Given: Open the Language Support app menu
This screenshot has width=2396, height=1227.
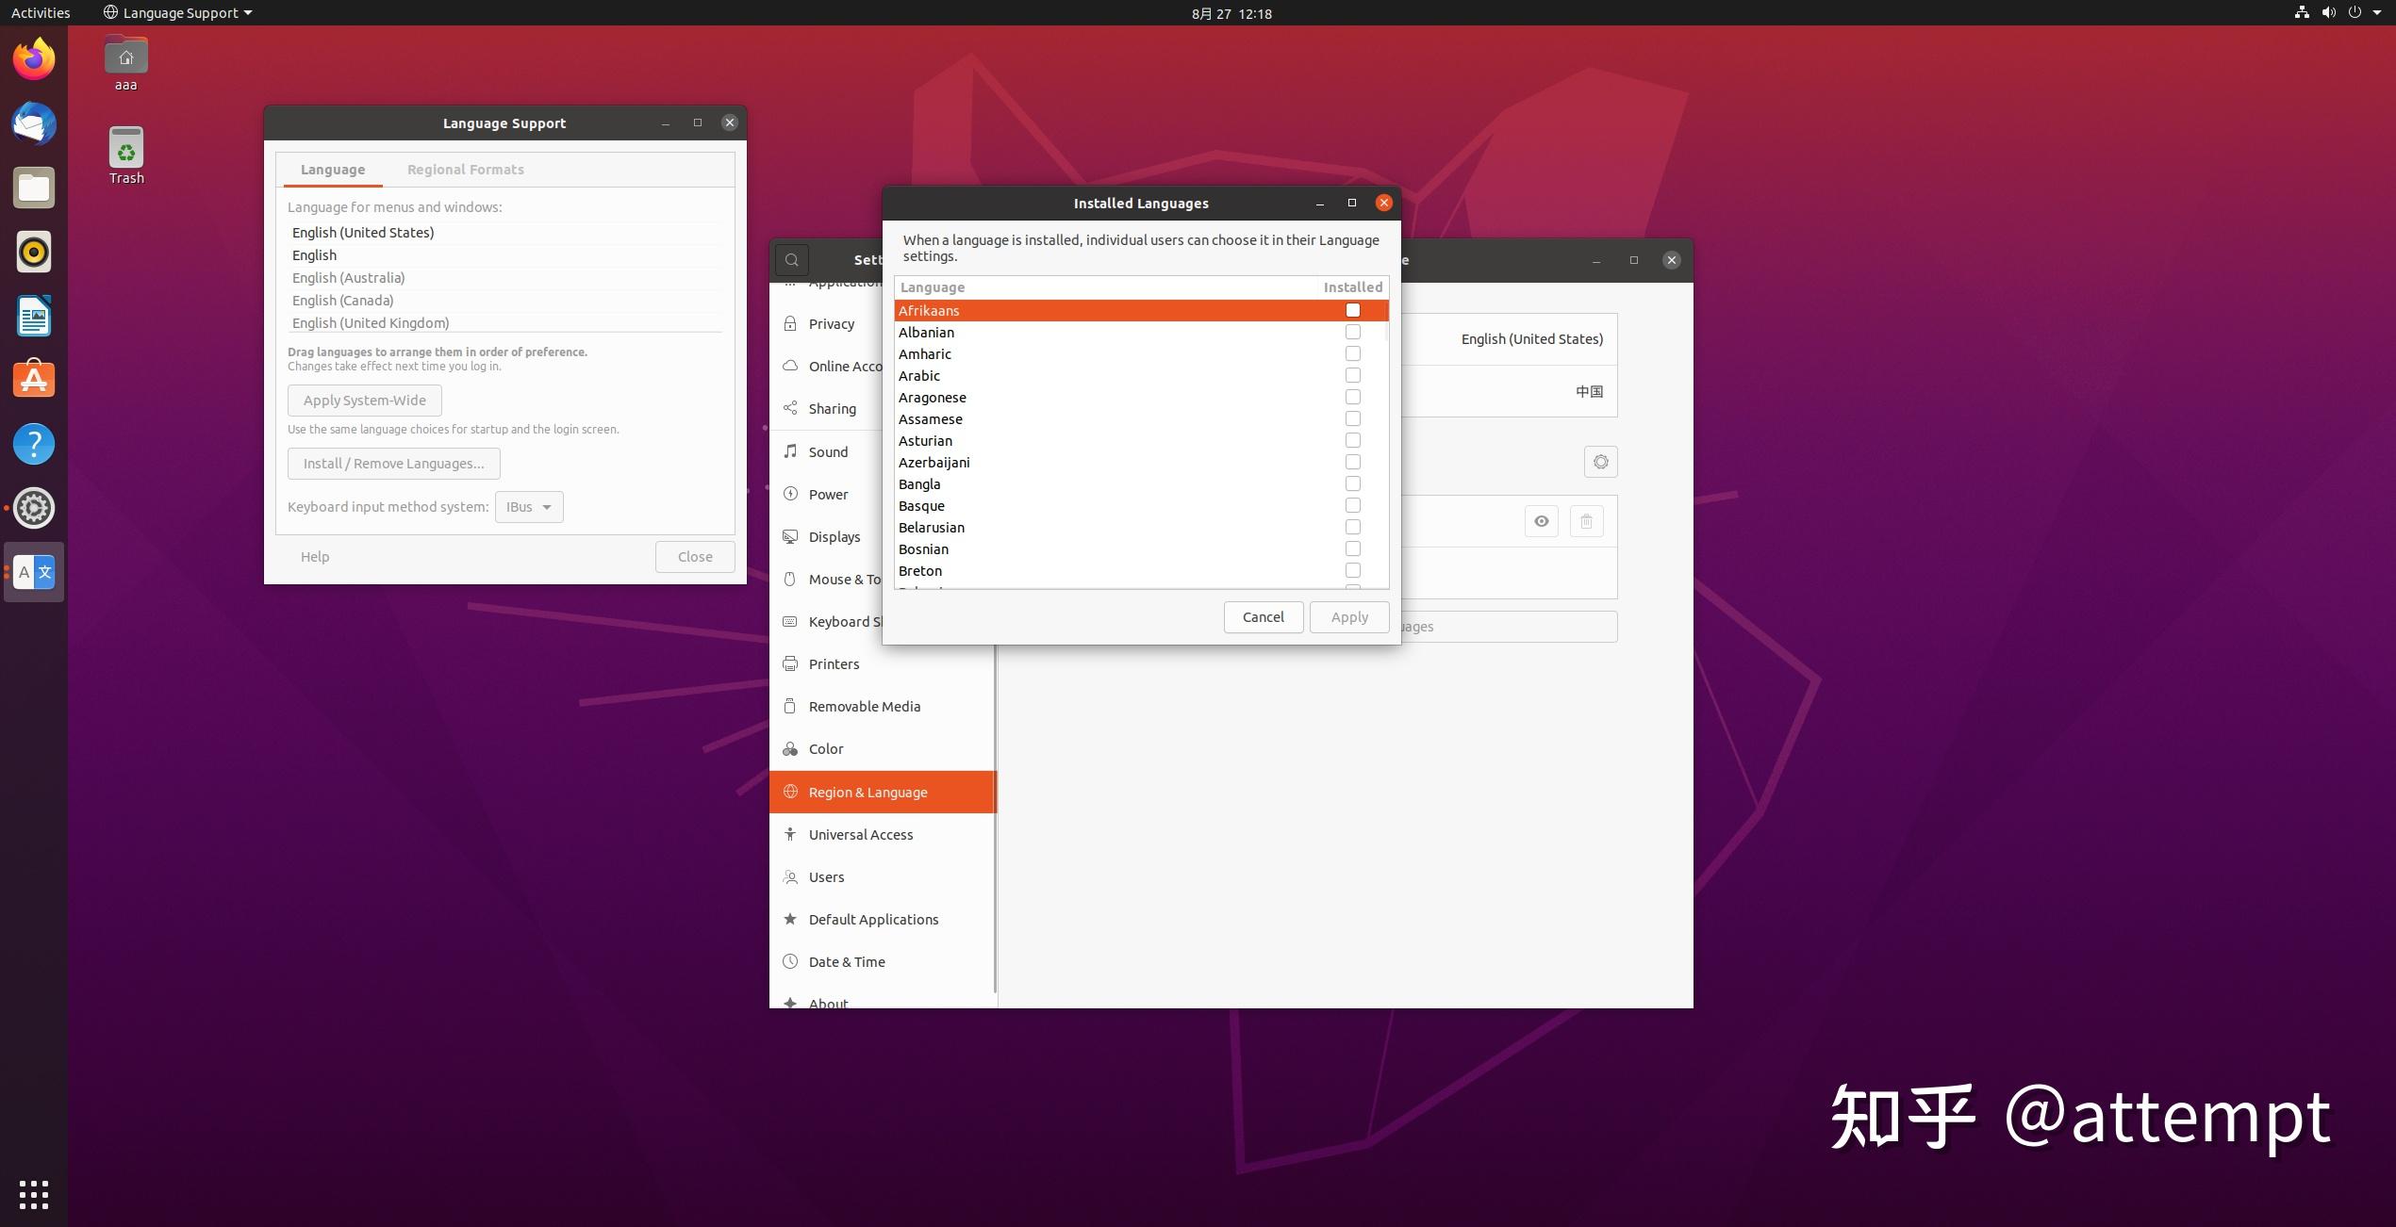Looking at the screenshot, I should click(178, 13).
